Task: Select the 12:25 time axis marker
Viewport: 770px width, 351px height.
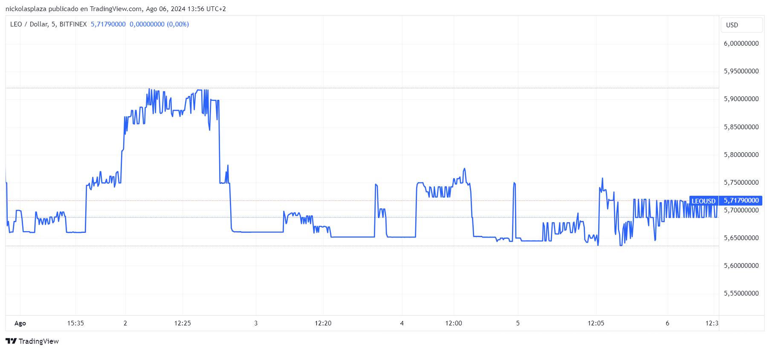Action: click(x=182, y=323)
